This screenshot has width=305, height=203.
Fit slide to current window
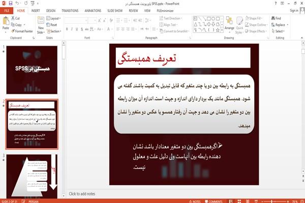point(302,201)
